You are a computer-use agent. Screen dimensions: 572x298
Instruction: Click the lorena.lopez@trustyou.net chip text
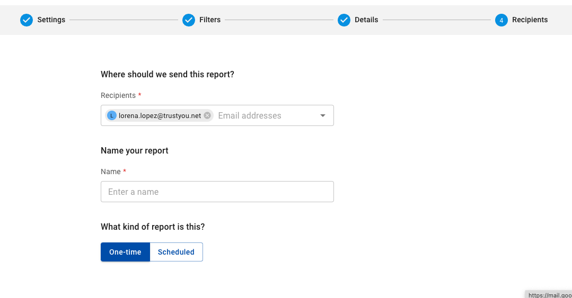pyautogui.click(x=160, y=115)
